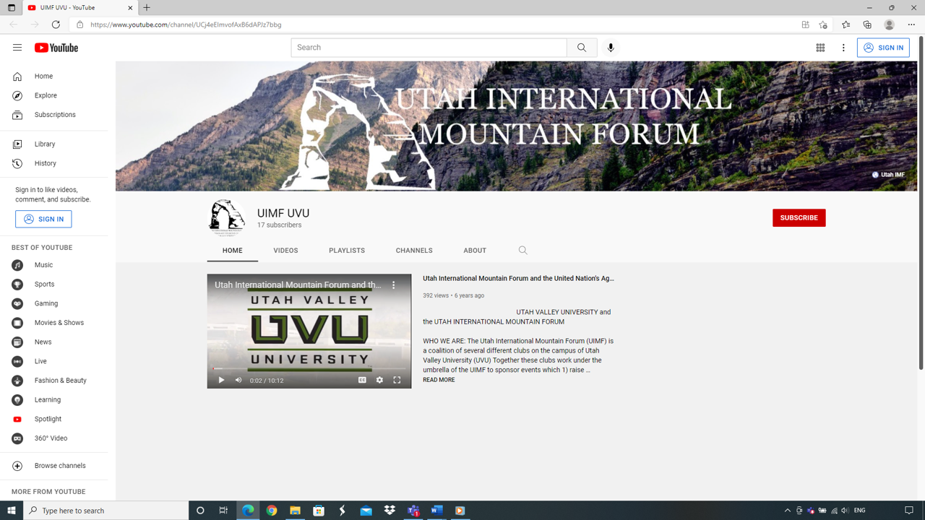The height and width of the screenshot is (520, 925).
Task: Browse Movies & Shows category
Action: click(x=54, y=323)
